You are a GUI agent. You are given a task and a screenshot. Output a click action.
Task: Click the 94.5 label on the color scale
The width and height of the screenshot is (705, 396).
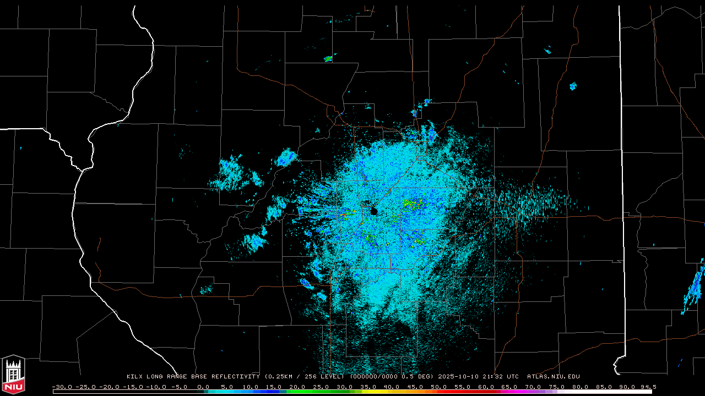[648, 387]
